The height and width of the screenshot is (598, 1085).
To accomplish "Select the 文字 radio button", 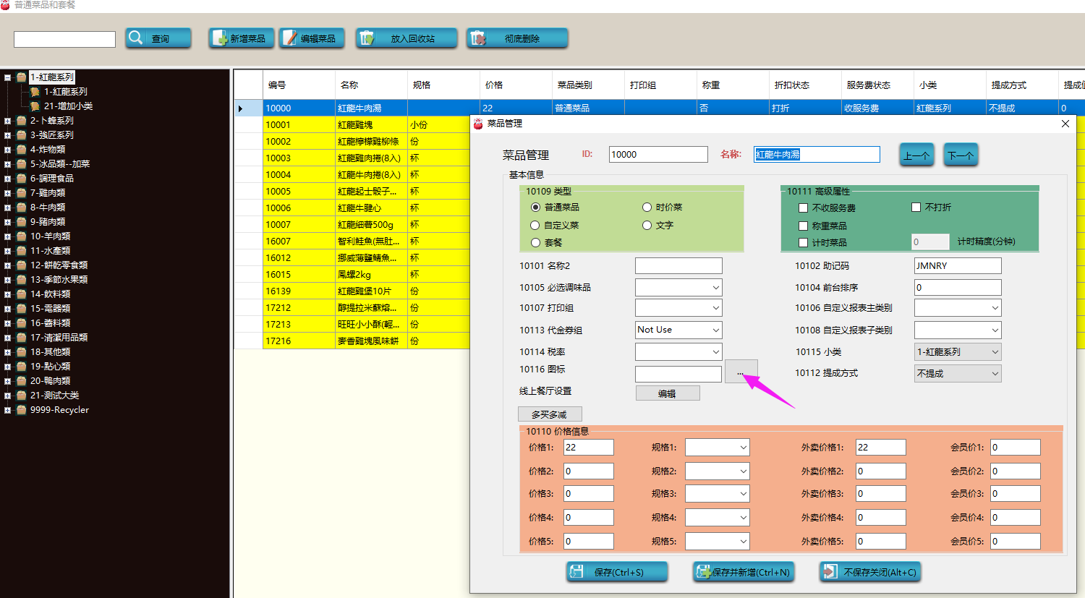I will pyautogui.click(x=647, y=225).
